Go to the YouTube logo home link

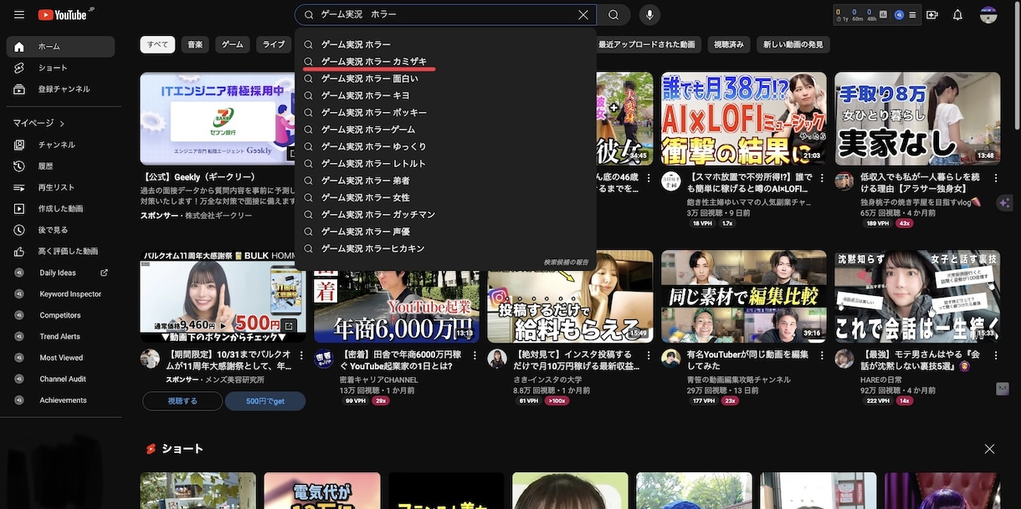65,15
